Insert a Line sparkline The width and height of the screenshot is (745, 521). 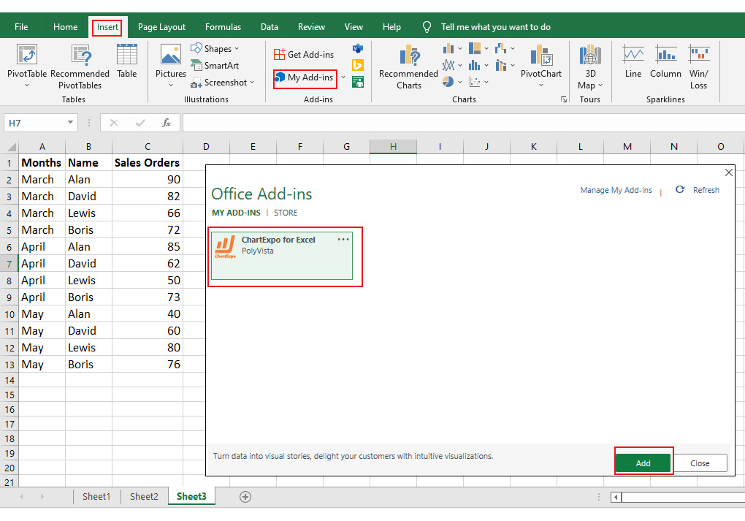tap(633, 61)
